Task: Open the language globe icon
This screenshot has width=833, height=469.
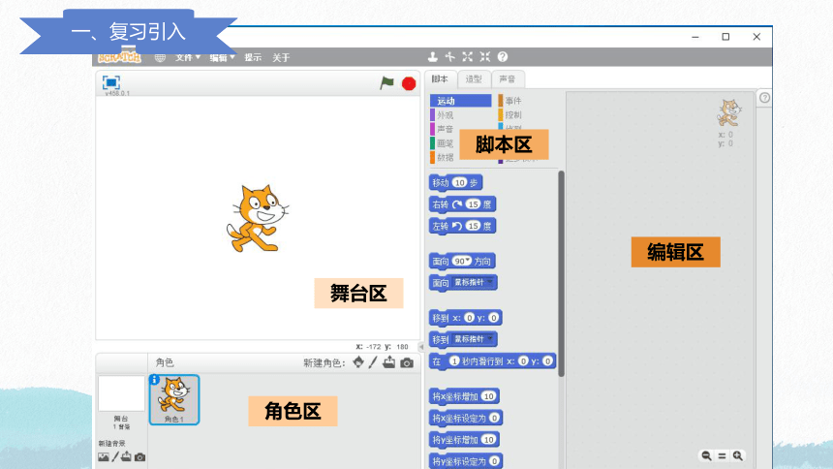Action: [160, 57]
